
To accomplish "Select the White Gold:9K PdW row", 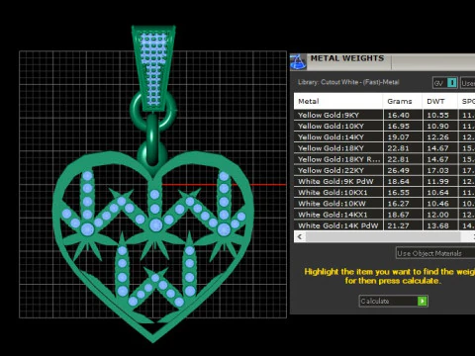I will (x=384, y=181).
